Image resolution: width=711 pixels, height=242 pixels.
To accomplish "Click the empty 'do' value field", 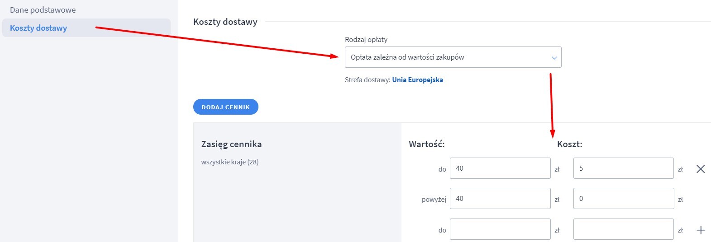I will coord(500,229).
